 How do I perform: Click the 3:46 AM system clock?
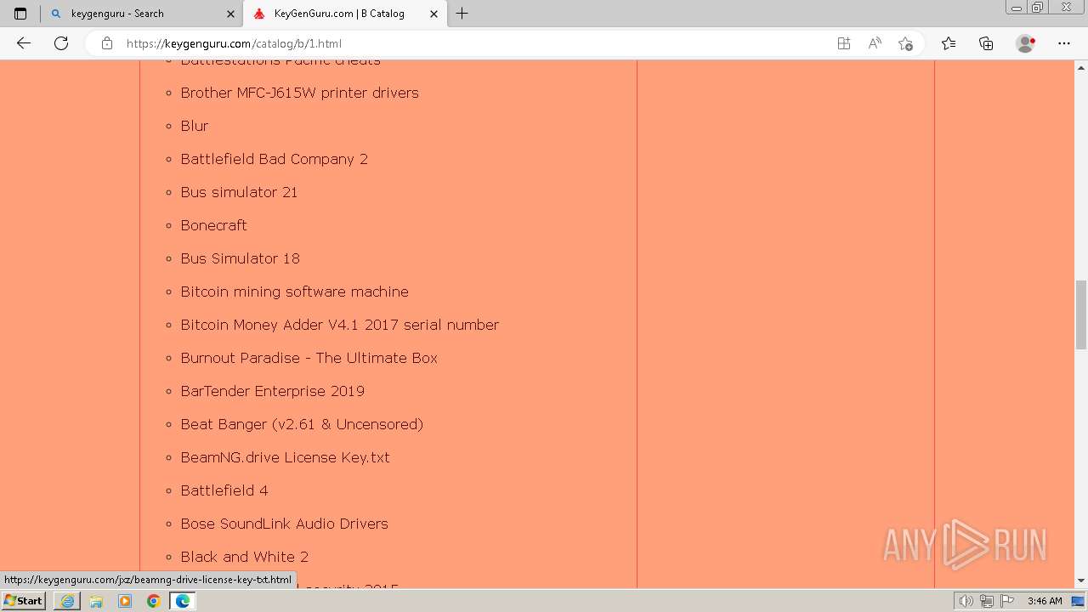coord(1045,601)
